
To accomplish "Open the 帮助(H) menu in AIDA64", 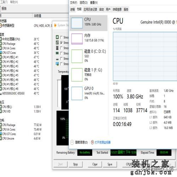I will tap(14, 2).
